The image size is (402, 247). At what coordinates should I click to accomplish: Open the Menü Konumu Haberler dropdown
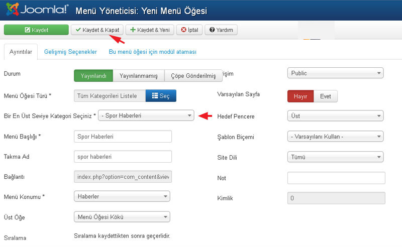122,196
